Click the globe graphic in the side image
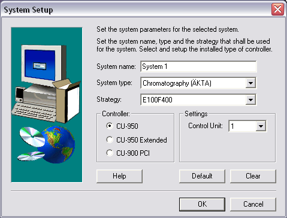The height and width of the screenshot is (218, 287). point(58,144)
